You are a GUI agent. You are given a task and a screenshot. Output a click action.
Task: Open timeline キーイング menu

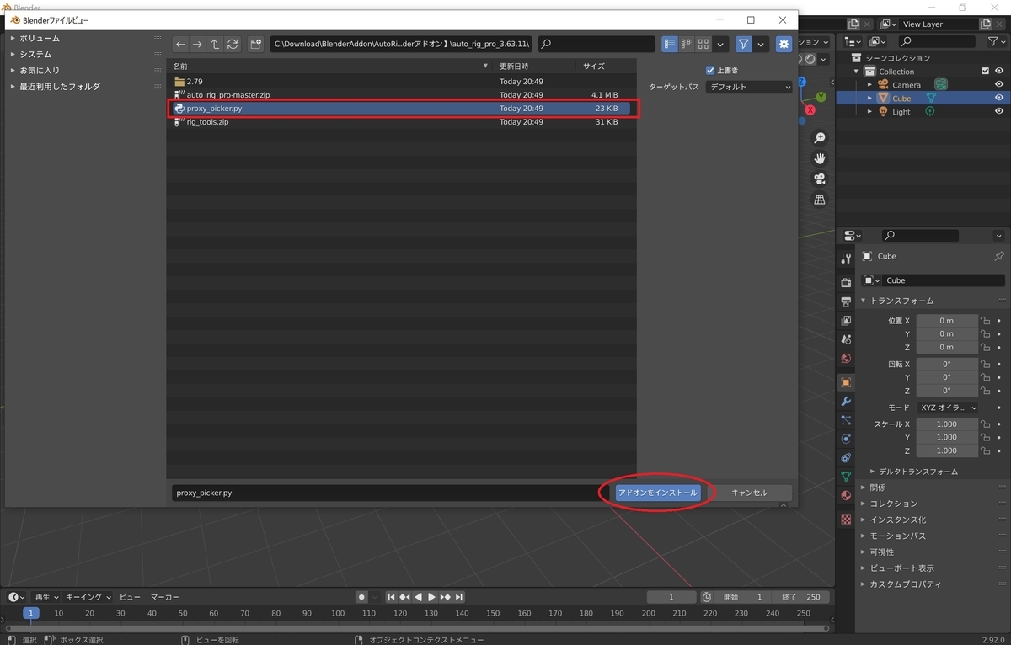[x=88, y=597]
